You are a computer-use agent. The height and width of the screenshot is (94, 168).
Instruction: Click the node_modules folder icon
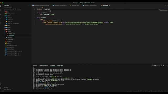[x=6, y=14]
